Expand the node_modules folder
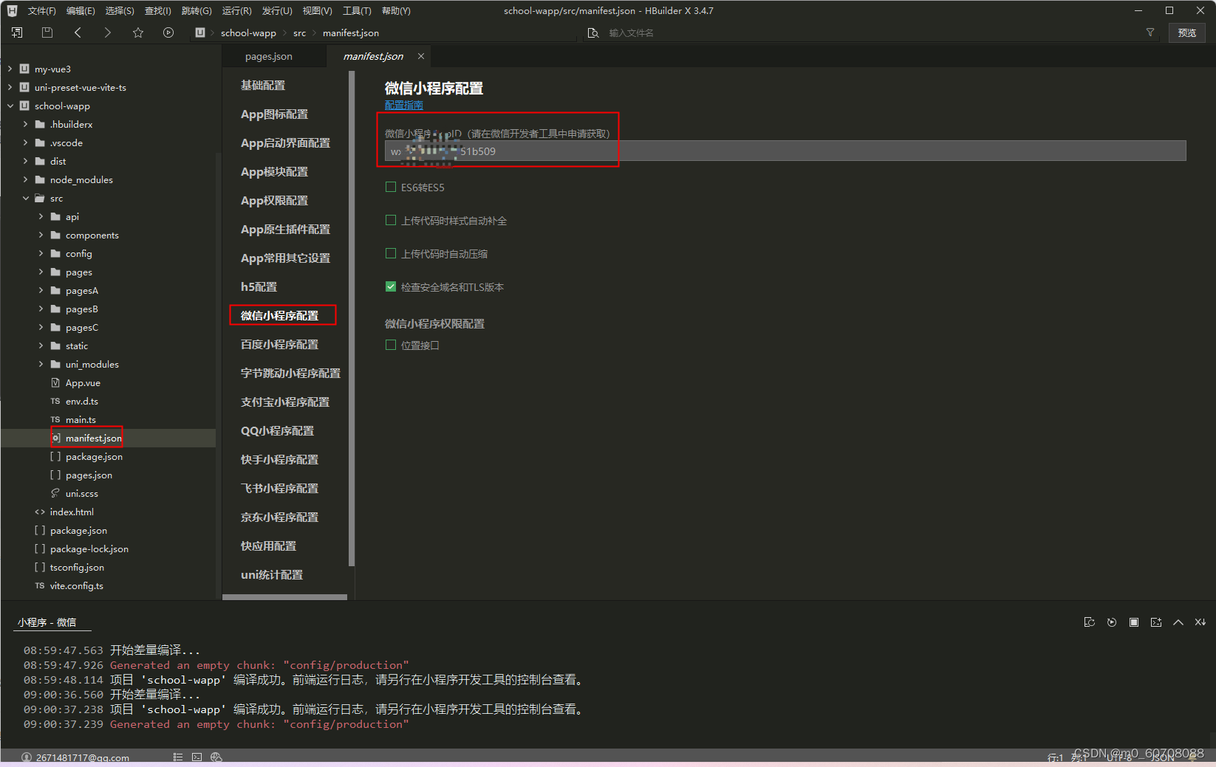The image size is (1216, 767). (25, 179)
